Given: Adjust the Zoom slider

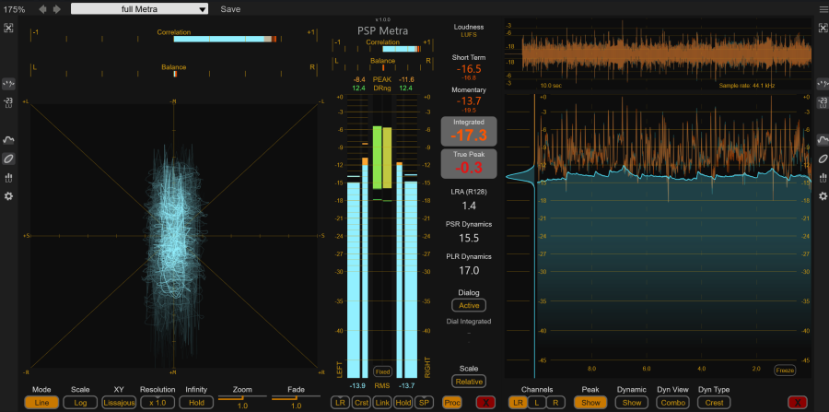Looking at the screenshot, I should click(242, 397).
